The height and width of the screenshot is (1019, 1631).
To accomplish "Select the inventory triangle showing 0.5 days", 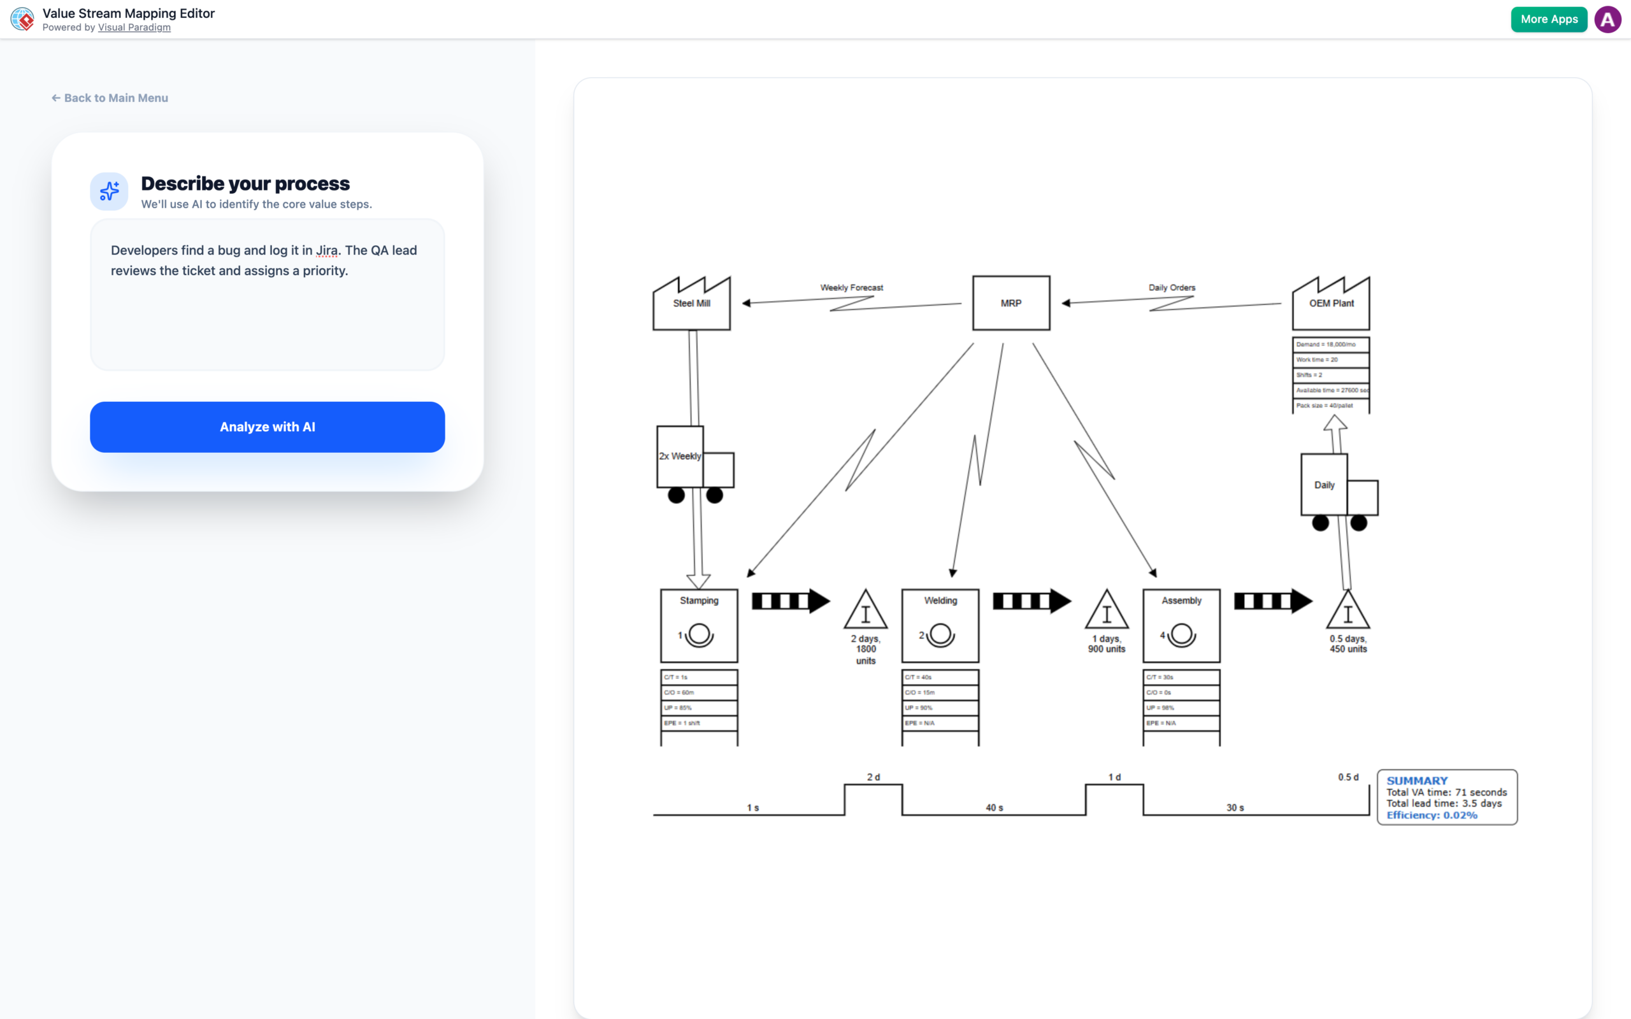I will (1347, 613).
